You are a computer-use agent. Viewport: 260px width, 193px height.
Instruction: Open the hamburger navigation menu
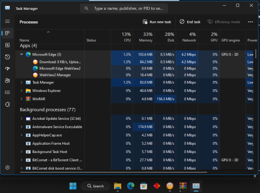(x=7, y=21)
